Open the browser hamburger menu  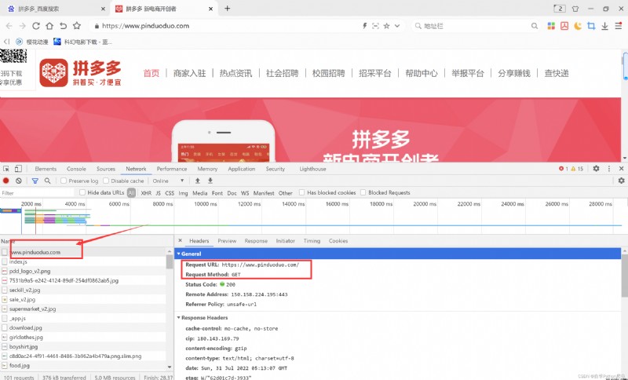pyautogui.click(x=619, y=26)
